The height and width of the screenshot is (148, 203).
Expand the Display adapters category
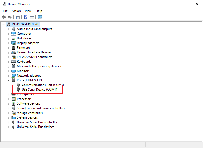tap(8, 43)
